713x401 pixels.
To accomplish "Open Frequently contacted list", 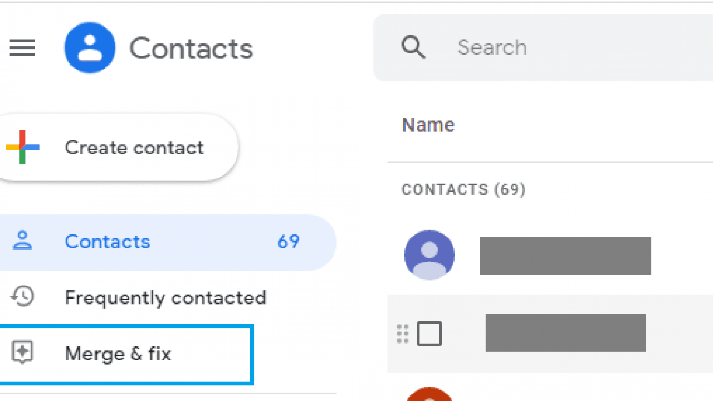I will pos(165,297).
